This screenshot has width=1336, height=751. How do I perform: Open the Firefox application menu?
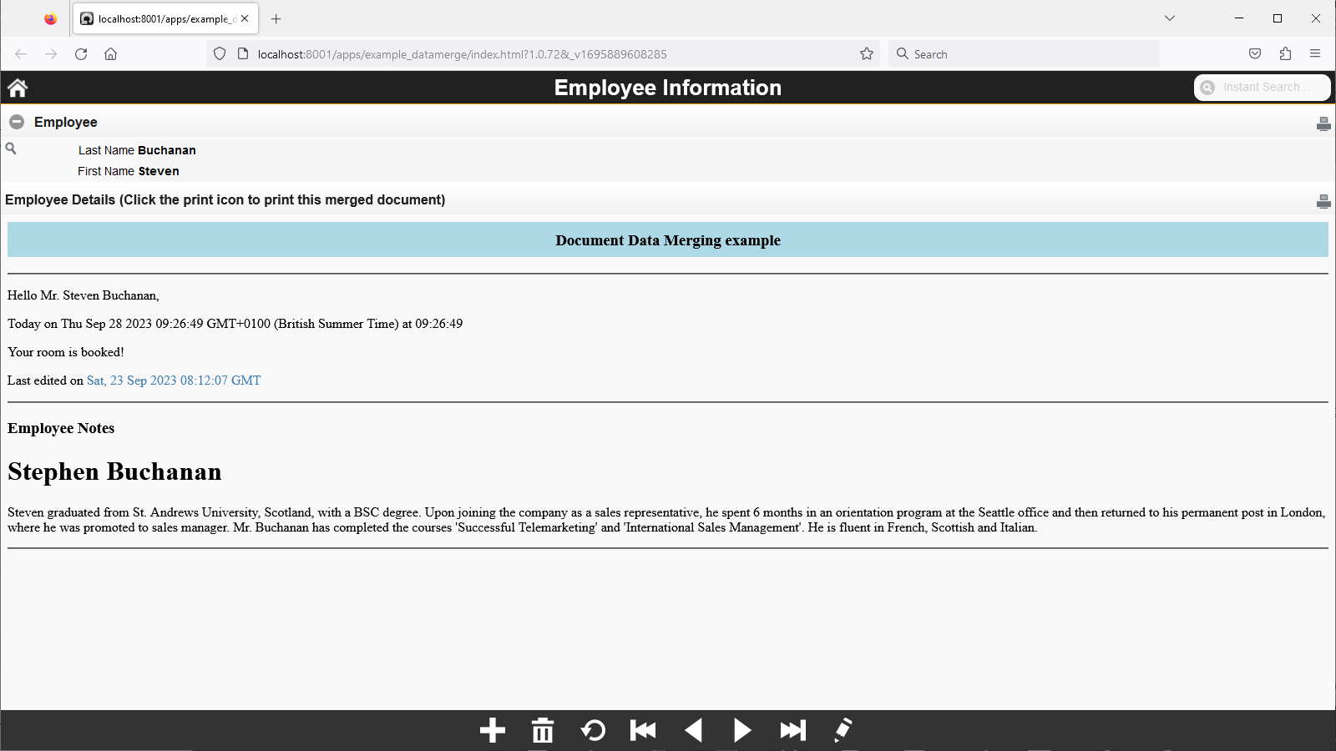(x=1315, y=54)
